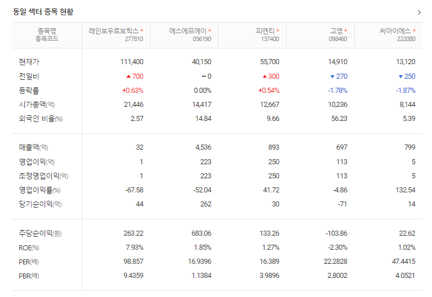Screen dimensions: 432x297
Task: Select PER value 16.9396
Action: 200,262
